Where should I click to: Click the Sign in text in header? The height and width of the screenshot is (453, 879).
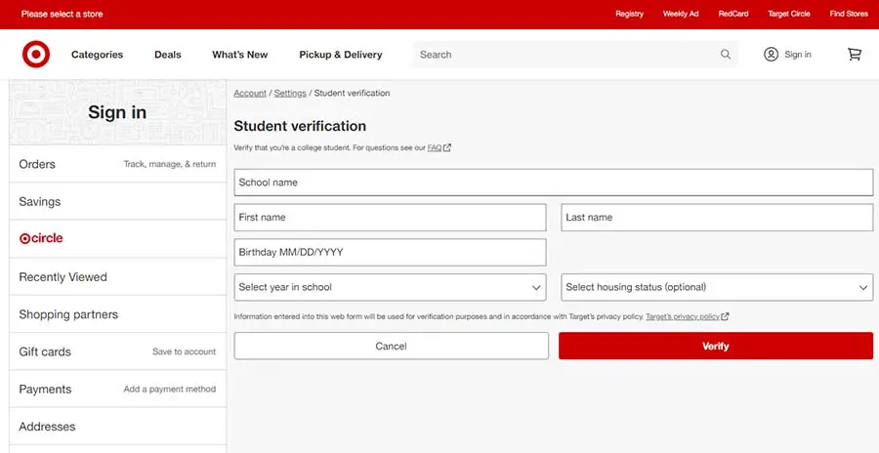click(798, 55)
